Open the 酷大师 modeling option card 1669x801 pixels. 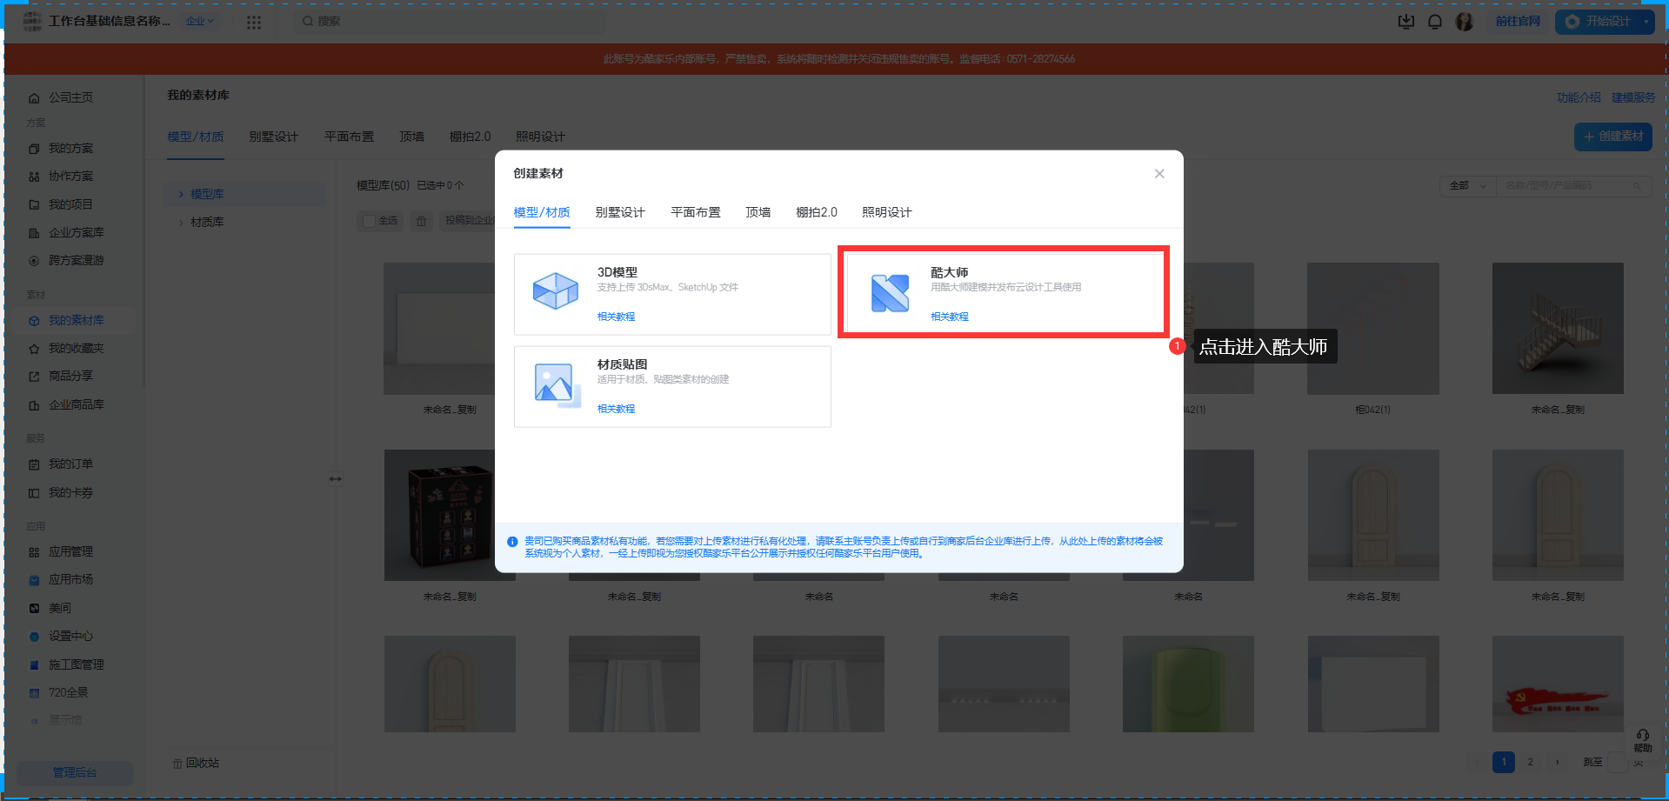[1004, 293]
